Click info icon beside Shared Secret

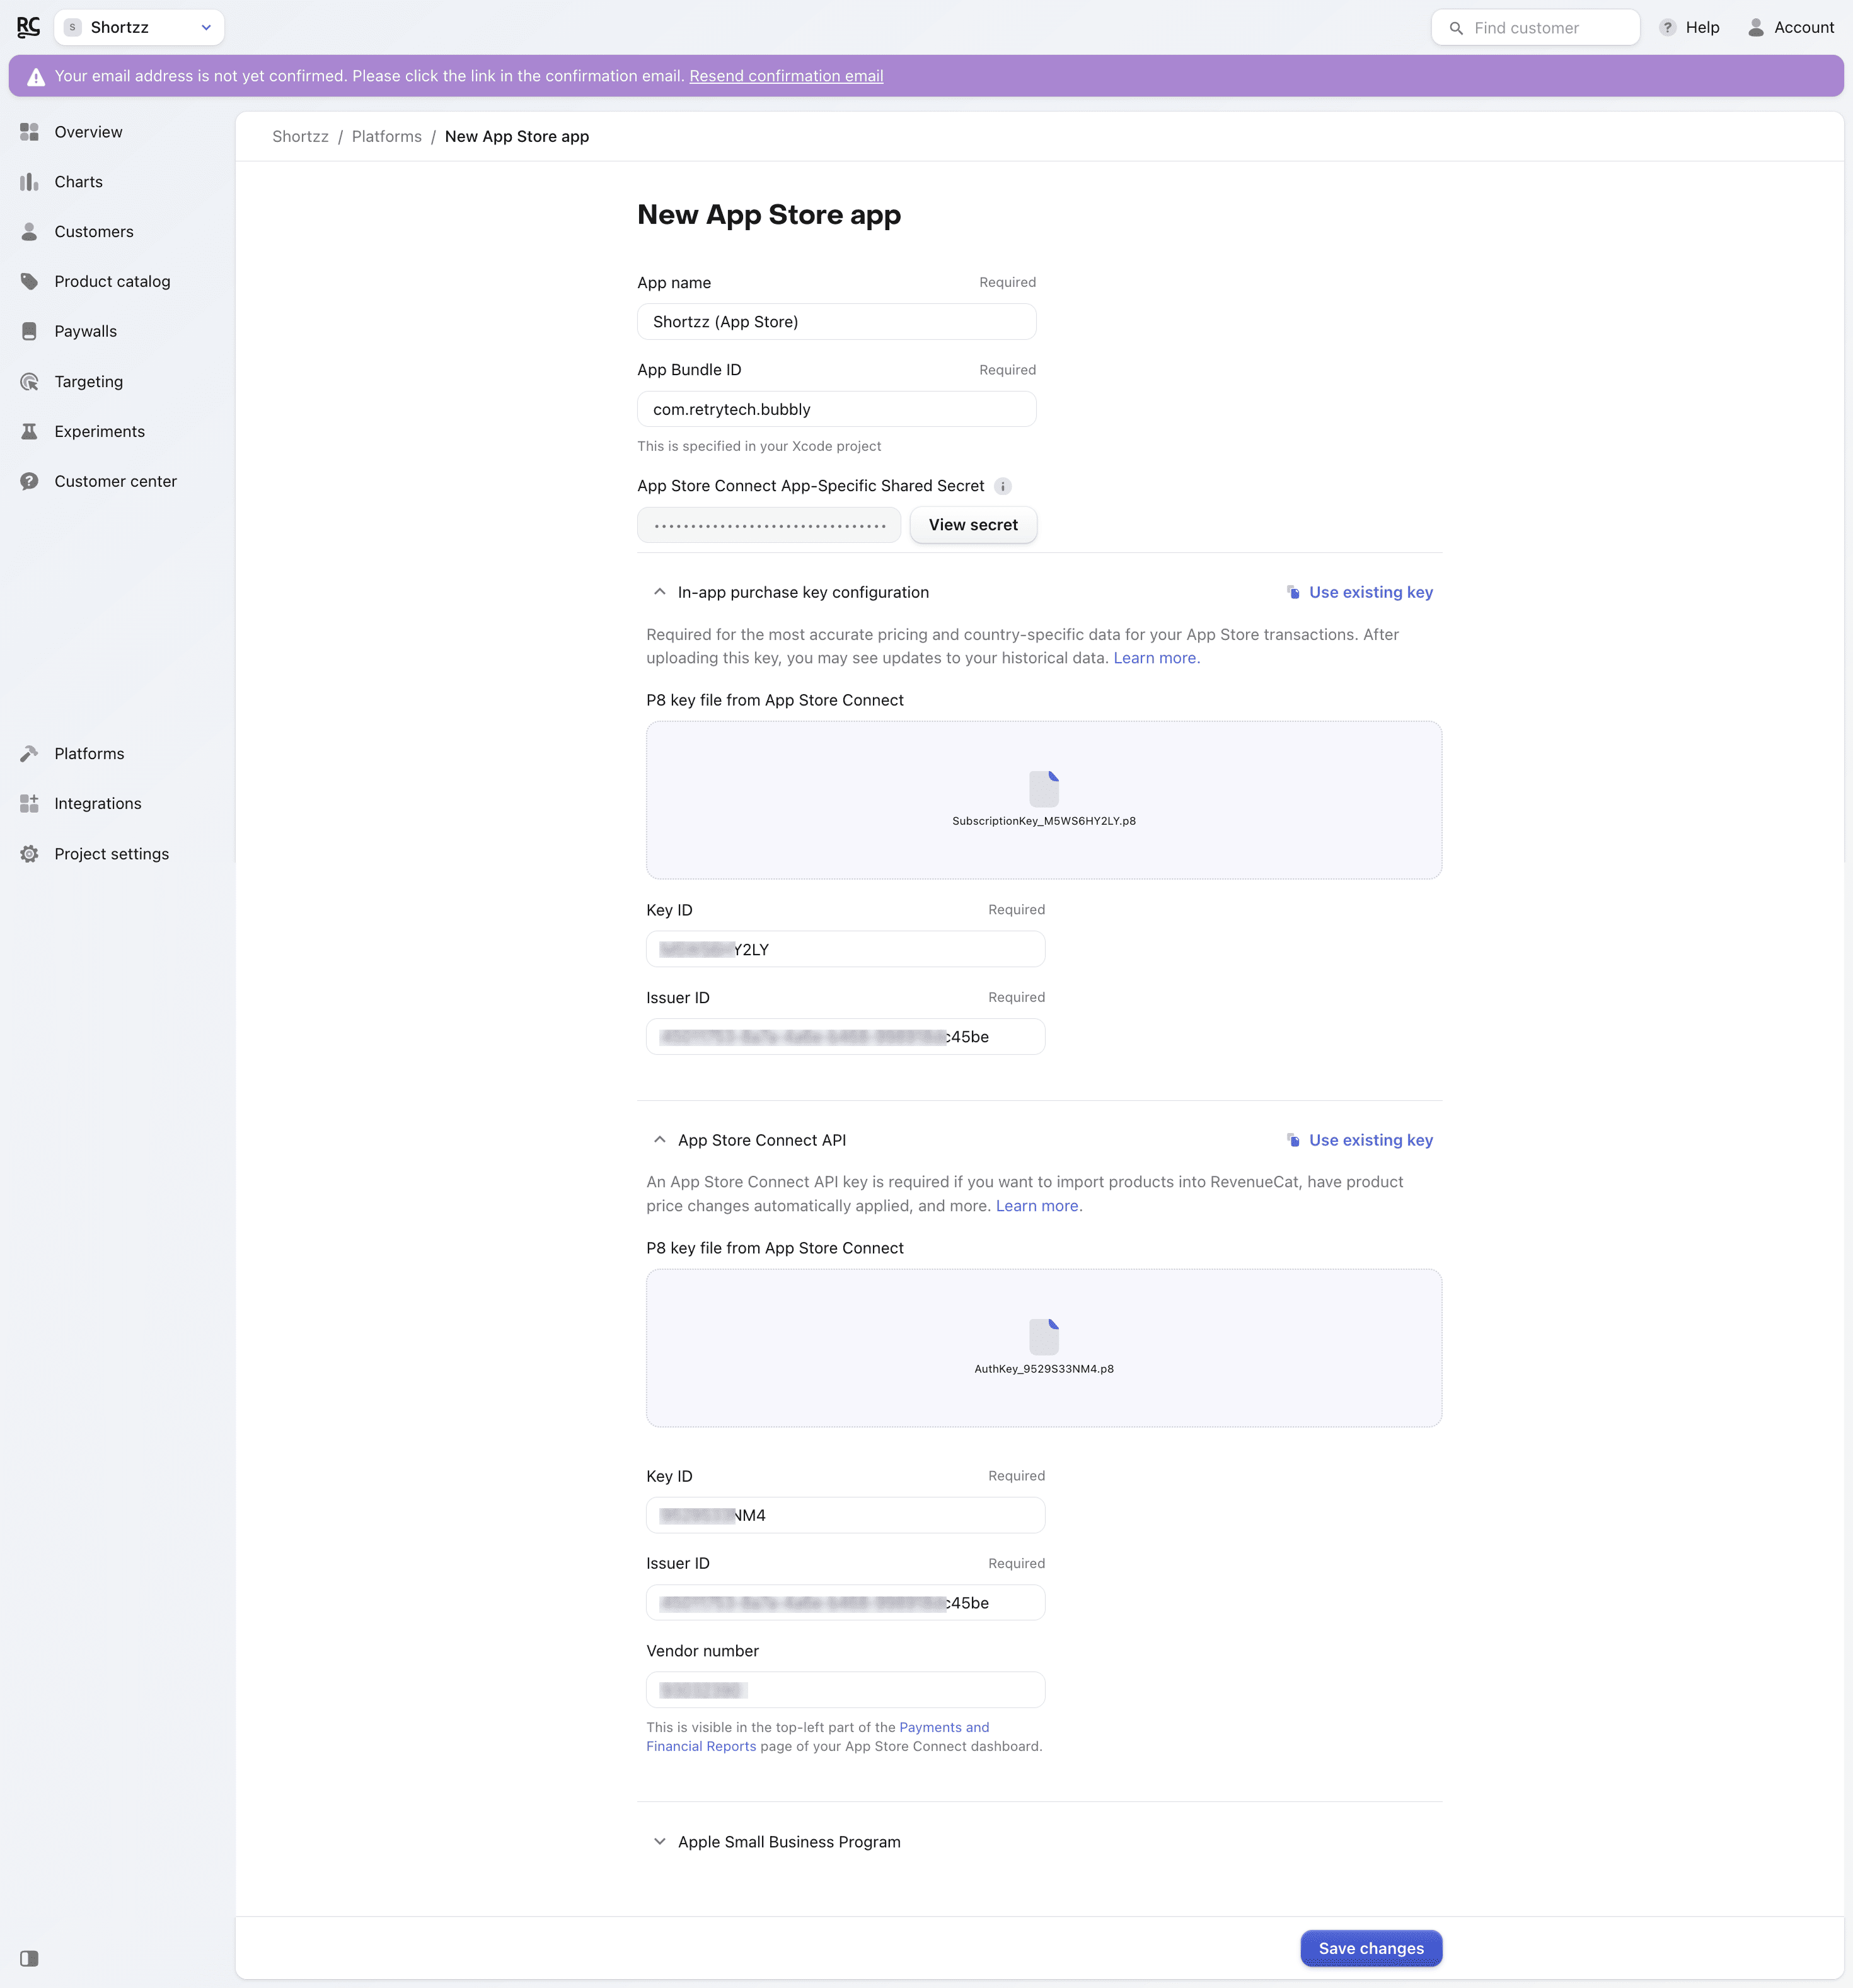(1003, 486)
